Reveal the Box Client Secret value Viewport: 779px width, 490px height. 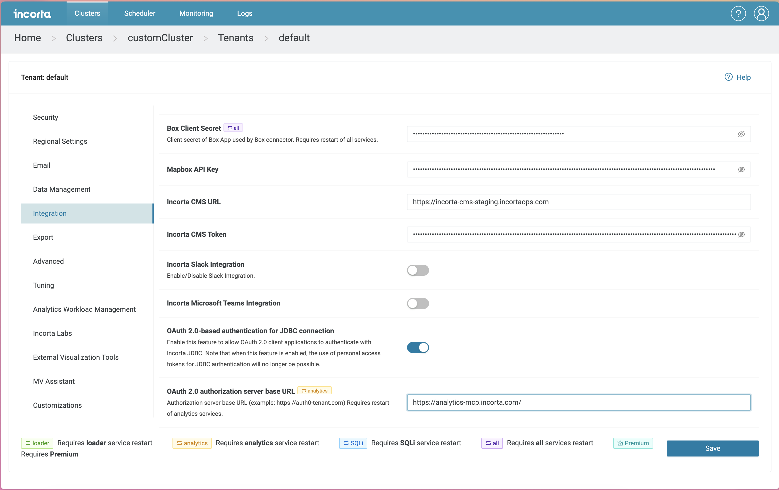741,134
